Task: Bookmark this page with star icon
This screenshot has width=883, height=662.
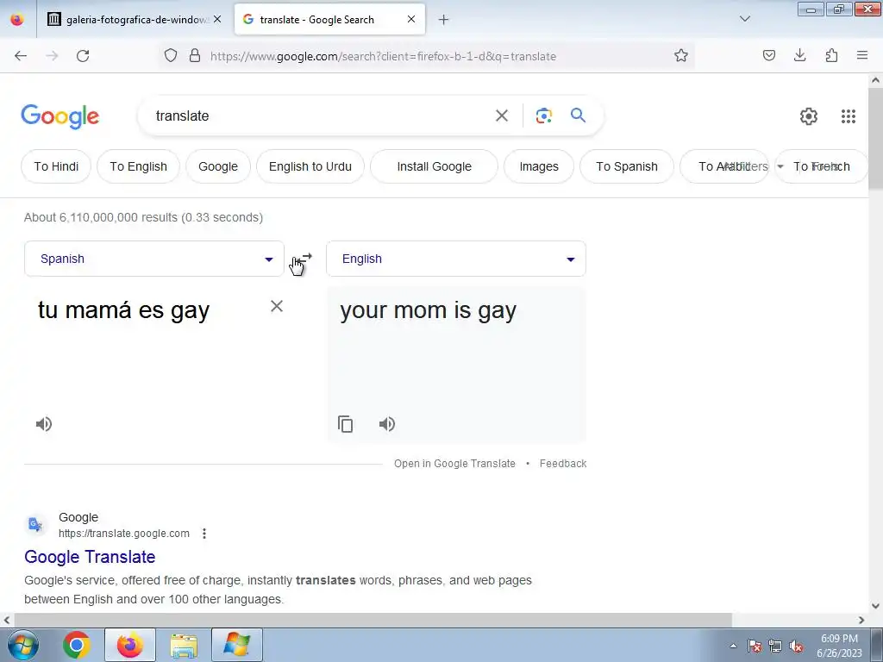Action: 681,56
